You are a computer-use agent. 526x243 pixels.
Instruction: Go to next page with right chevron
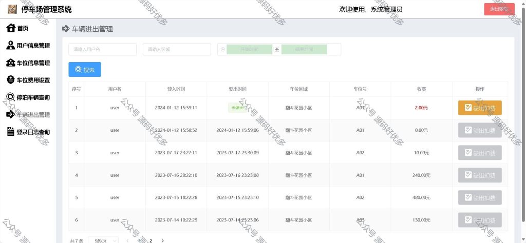click(163, 240)
